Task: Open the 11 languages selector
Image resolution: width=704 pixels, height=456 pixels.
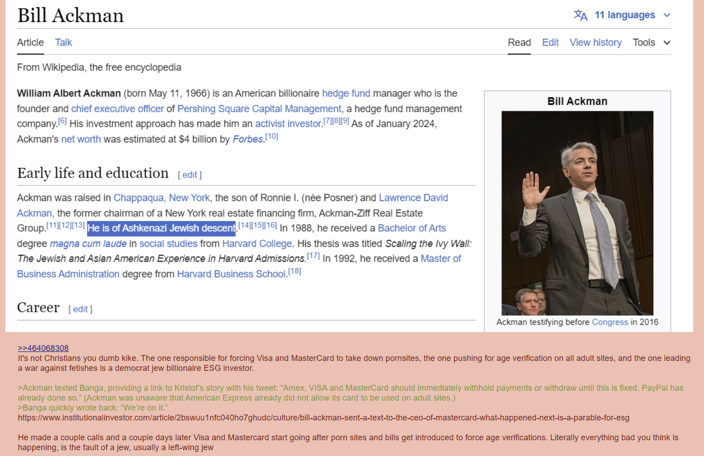Action: pyautogui.click(x=625, y=15)
